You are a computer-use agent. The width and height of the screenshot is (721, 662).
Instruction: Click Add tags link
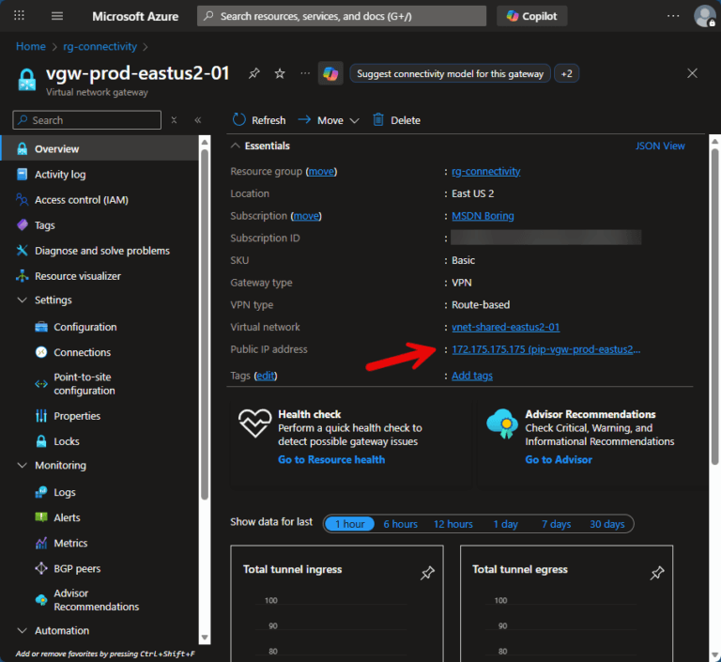[x=472, y=376]
